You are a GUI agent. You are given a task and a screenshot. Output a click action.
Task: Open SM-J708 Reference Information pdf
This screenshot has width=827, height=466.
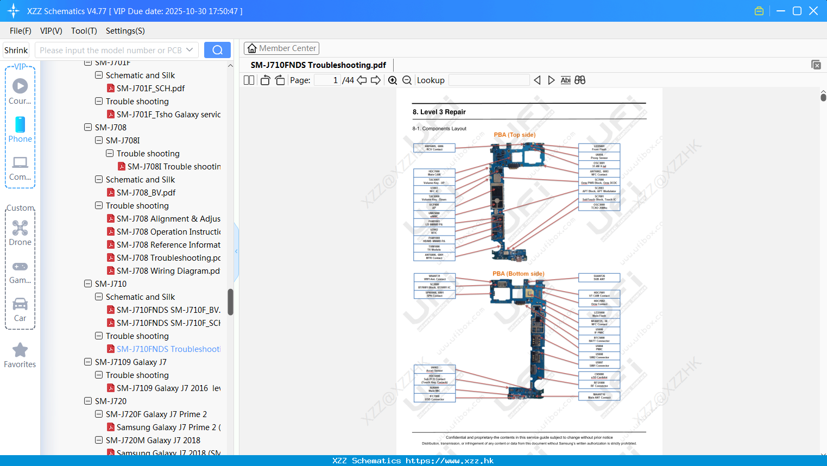click(x=163, y=244)
